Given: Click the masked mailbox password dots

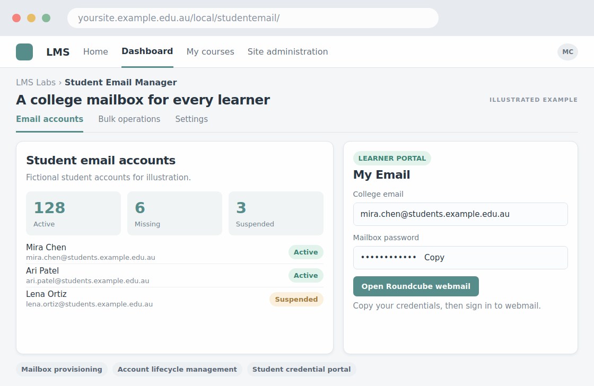Looking at the screenshot, I should (x=388, y=257).
